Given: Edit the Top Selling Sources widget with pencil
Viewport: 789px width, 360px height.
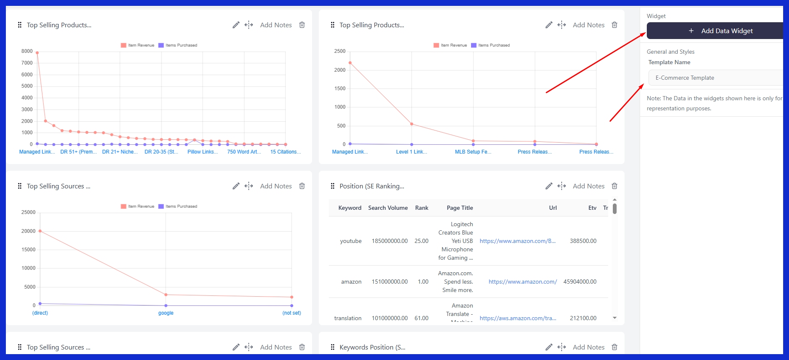Looking at the screenshot, I should pos(236,186).
